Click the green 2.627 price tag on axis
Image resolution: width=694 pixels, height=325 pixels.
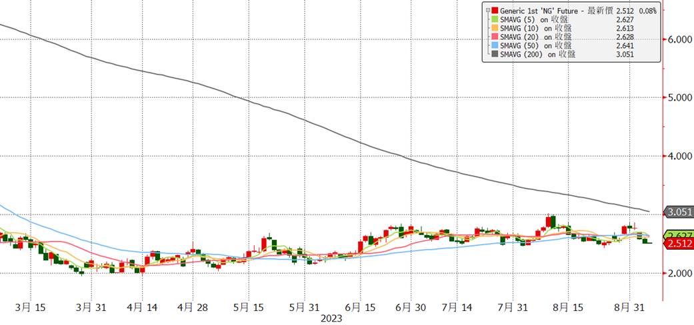pos(679,235)
